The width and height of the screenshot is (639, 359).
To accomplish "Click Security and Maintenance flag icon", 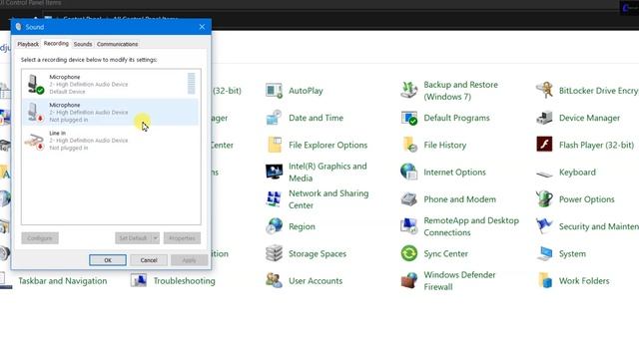I will (x=544, y=226).
